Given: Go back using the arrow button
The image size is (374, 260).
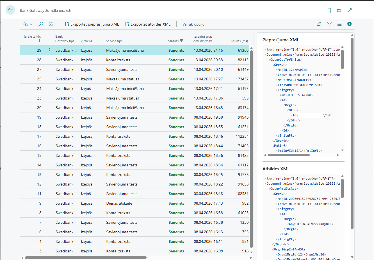Looking at the screenshot, I should tap(10, 10).
